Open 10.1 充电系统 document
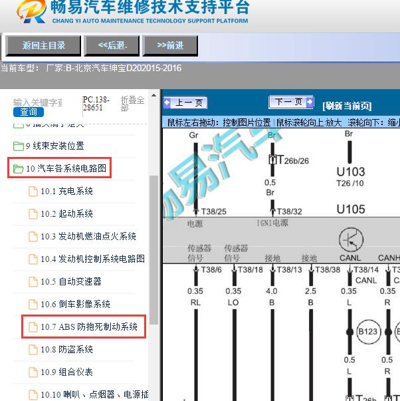The image size is (400, 401). (66, 192)
